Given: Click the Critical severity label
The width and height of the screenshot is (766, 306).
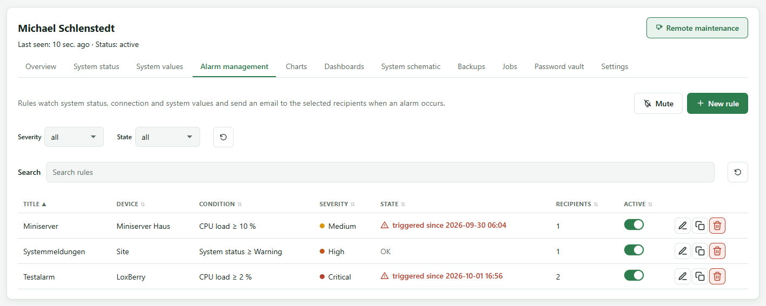Looking at the screenshot, I should click(x=340, y=277).
